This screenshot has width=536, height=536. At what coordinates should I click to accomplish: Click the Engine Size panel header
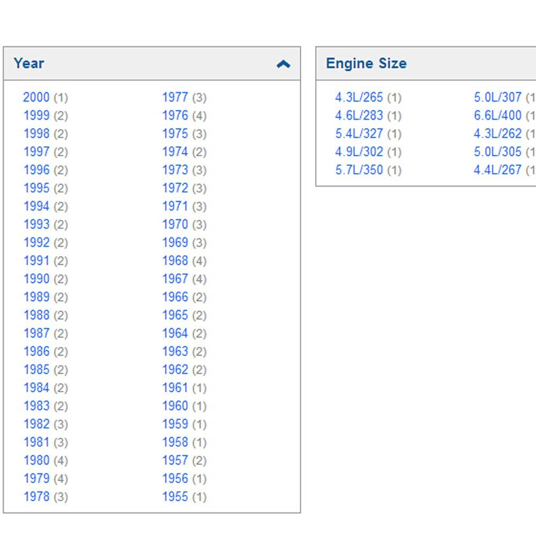point(367,64)
